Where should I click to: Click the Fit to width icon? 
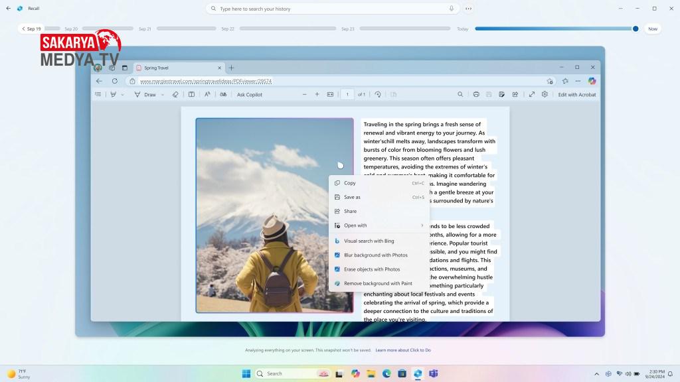click(x=330, y=95)
